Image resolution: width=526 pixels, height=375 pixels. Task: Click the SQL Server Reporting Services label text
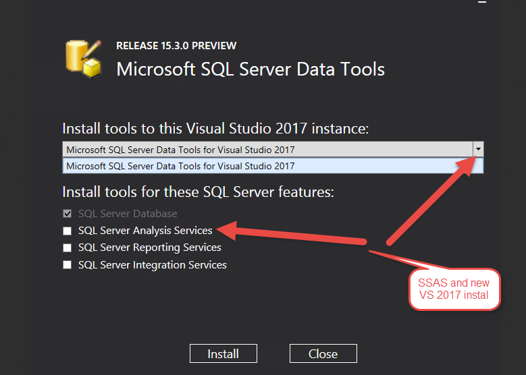pyautogui.click(x=149, y=248)
